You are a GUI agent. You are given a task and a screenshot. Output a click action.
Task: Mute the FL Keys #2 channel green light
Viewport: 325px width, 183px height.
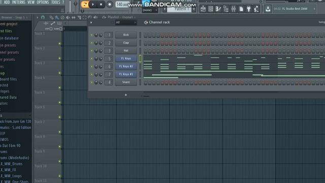[91, 67]
